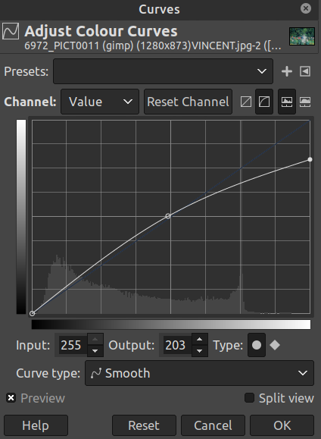Select the bottom-left curve control point
This screenshot has width=321, height=439.
click(x=32, y=313)
